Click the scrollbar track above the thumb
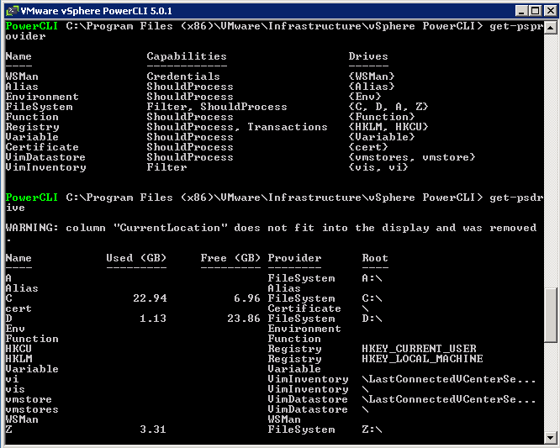Viewport: 560px width, 448px height. tap(551, 161)
